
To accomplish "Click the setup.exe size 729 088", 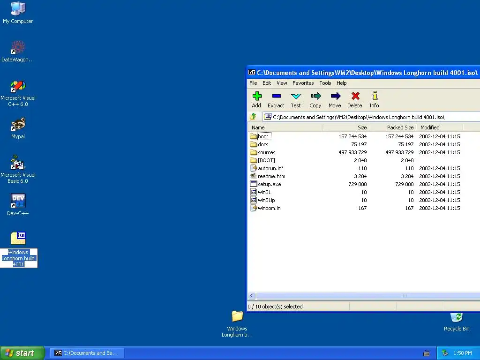I will [357, 184].
